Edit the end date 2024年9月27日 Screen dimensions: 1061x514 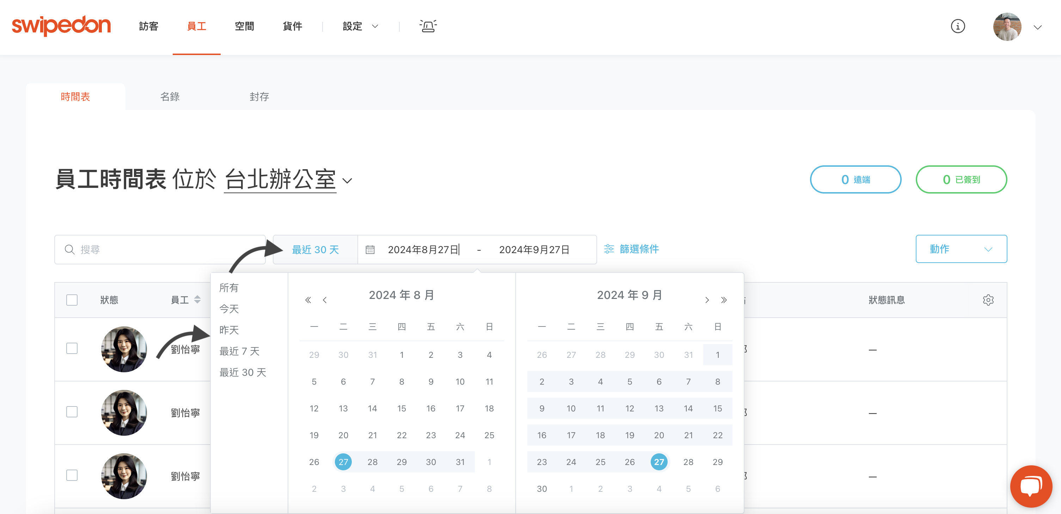(x=534, y=250)
